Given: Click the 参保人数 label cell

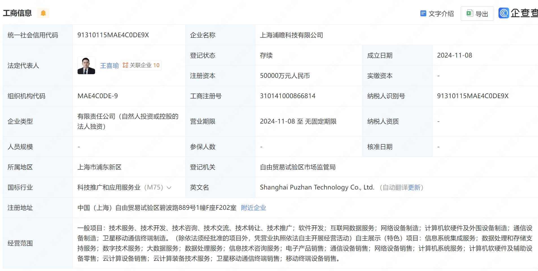Looking at the screenshot, I should click(x=220, y=147).
